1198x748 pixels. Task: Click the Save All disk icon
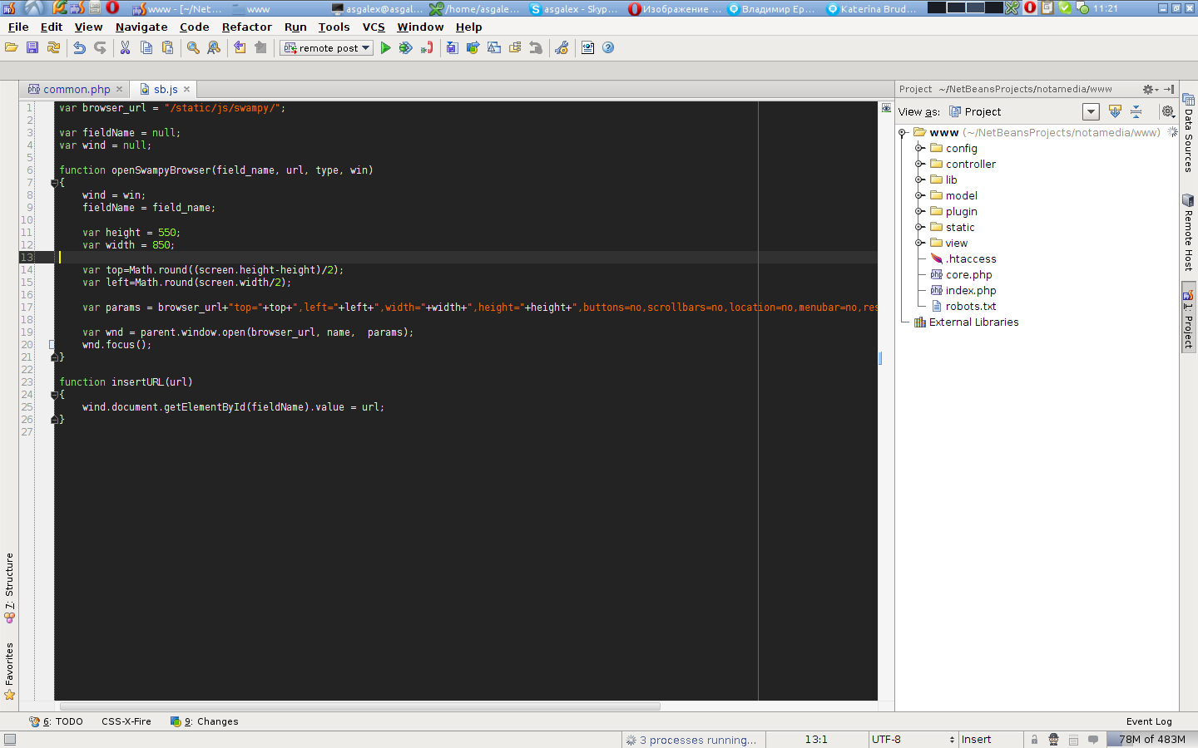pos(32,48)
